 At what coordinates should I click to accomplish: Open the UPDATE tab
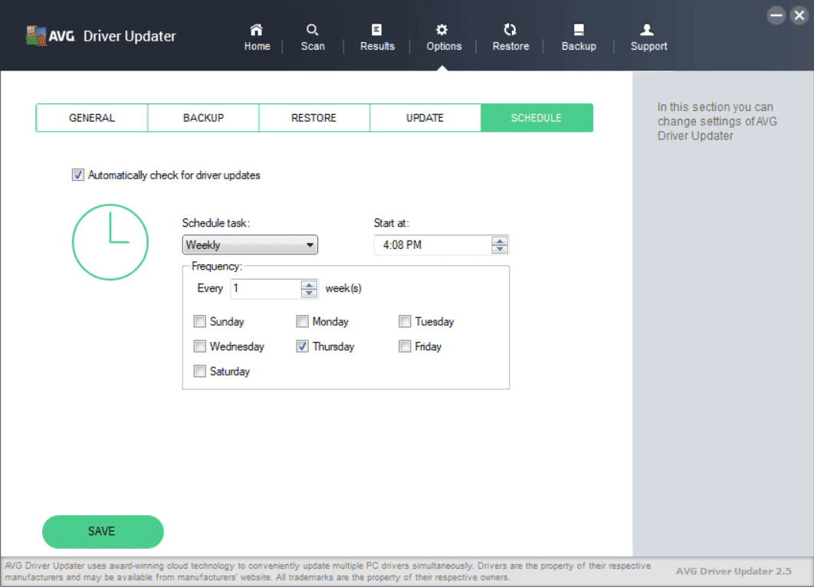pyautogui.click(x=425, y=117)
